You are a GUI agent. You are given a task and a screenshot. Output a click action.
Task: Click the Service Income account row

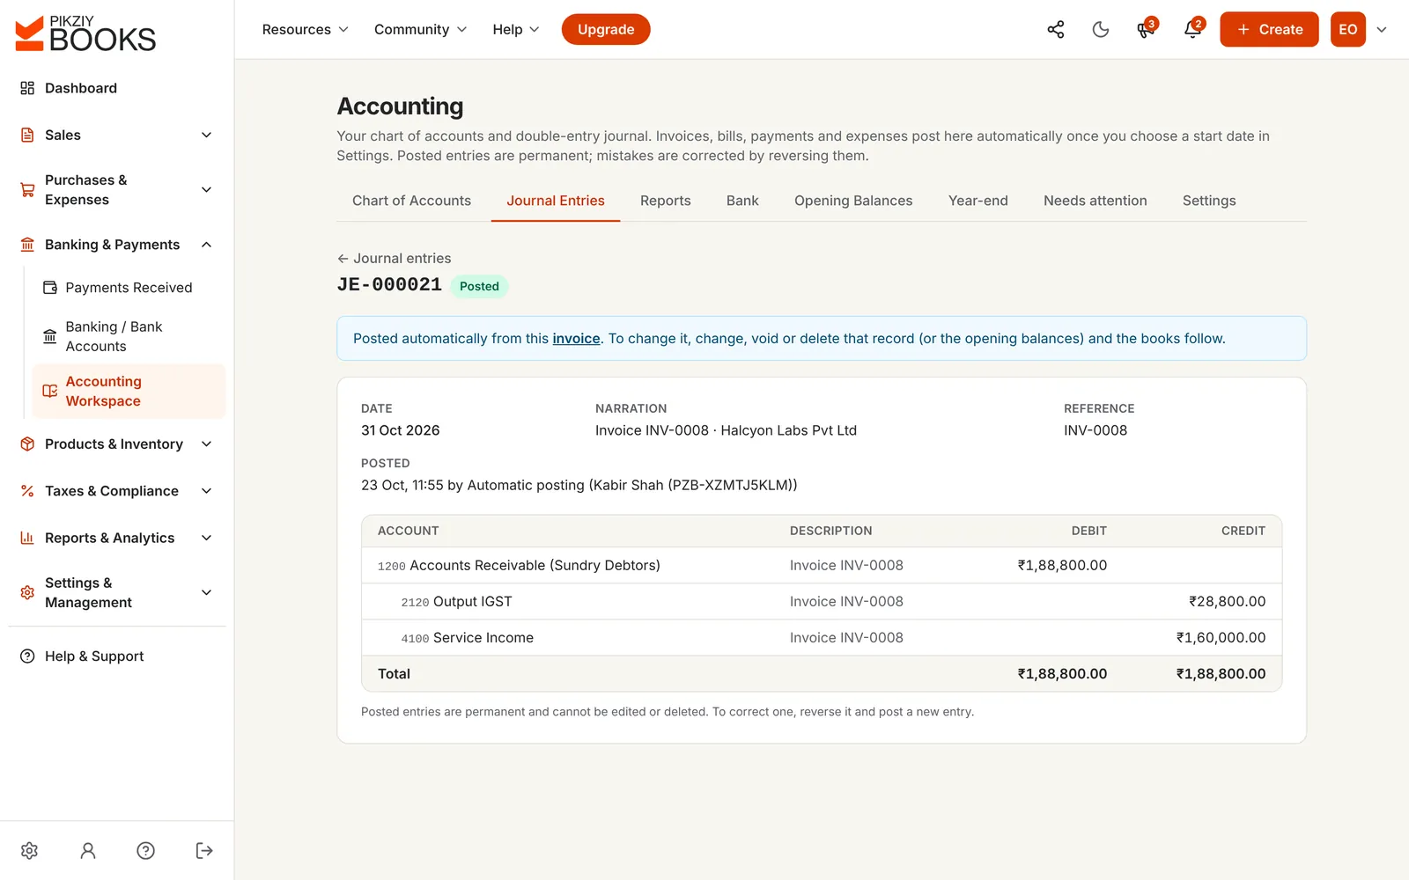[x=822, y=637]
